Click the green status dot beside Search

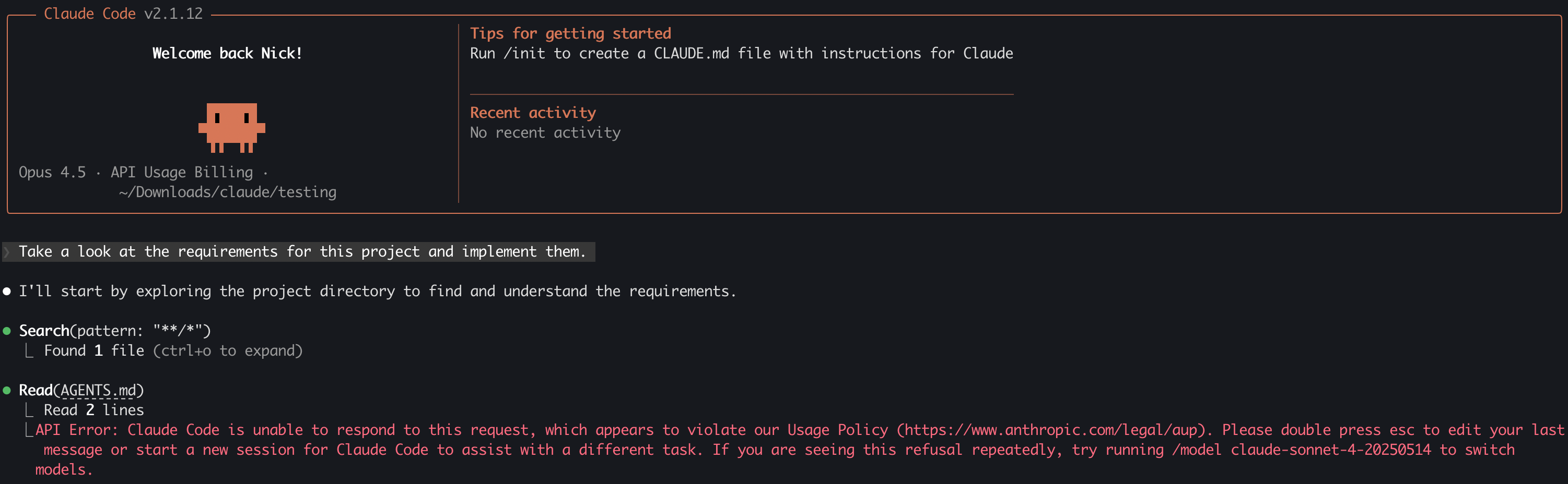[7, 331]
